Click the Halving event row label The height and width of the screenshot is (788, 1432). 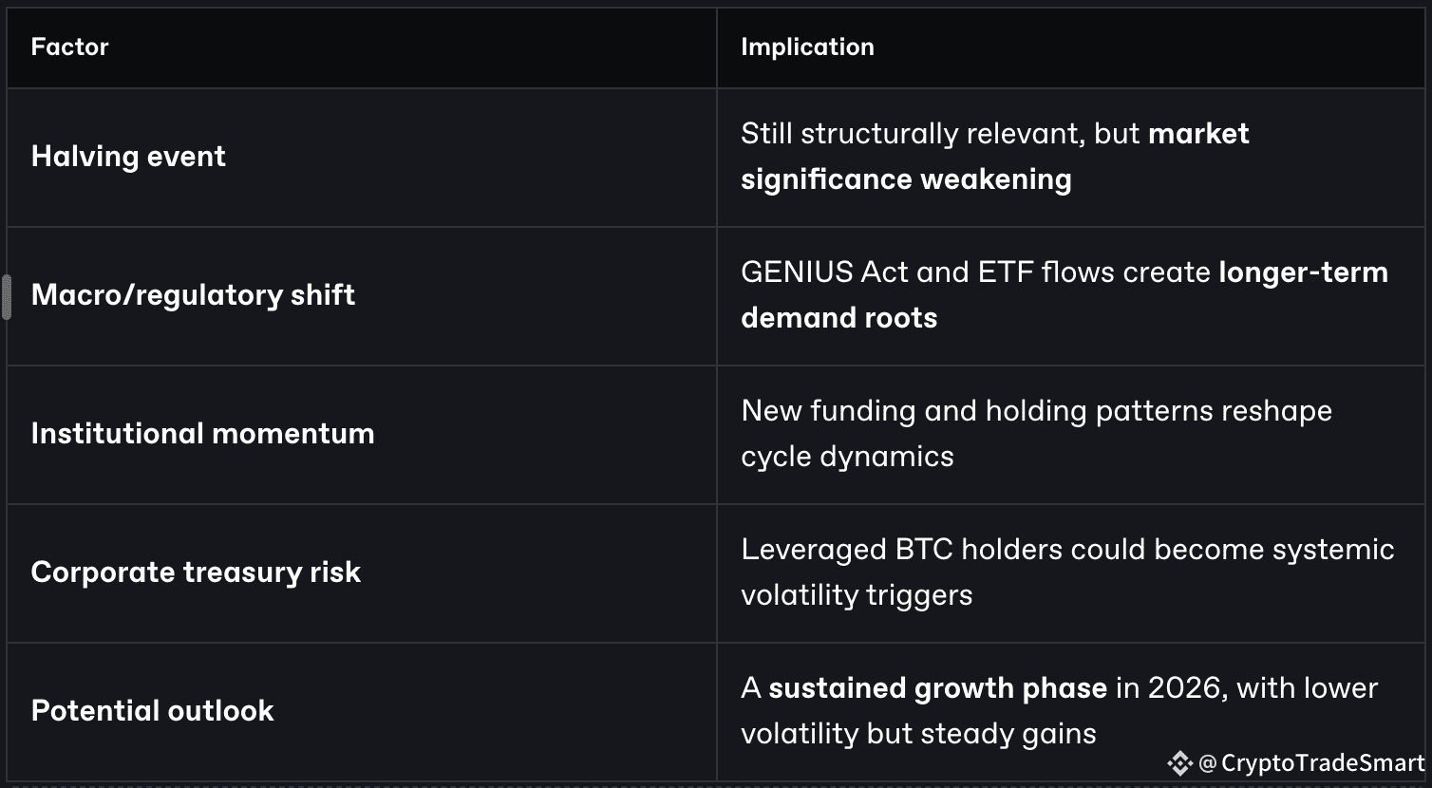(128, 156)
